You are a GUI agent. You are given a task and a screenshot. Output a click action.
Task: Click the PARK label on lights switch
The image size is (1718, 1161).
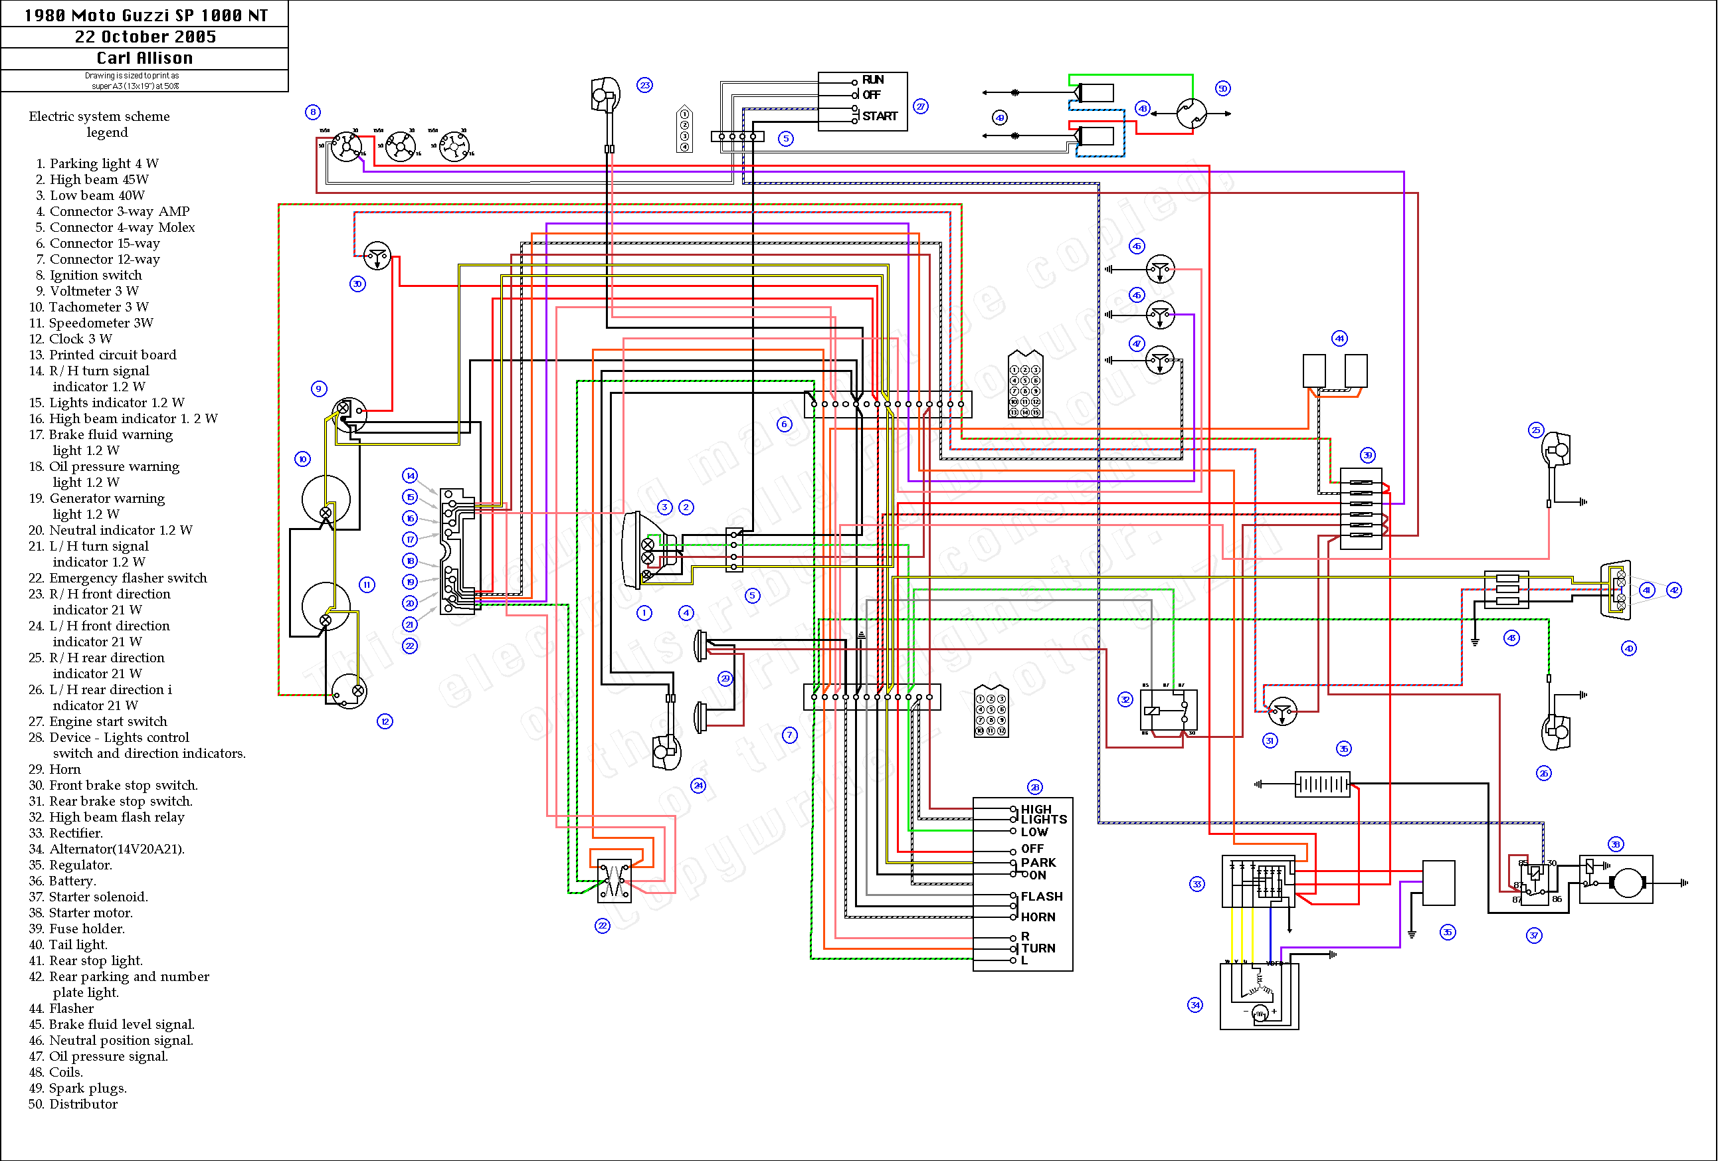(1038, 862)
